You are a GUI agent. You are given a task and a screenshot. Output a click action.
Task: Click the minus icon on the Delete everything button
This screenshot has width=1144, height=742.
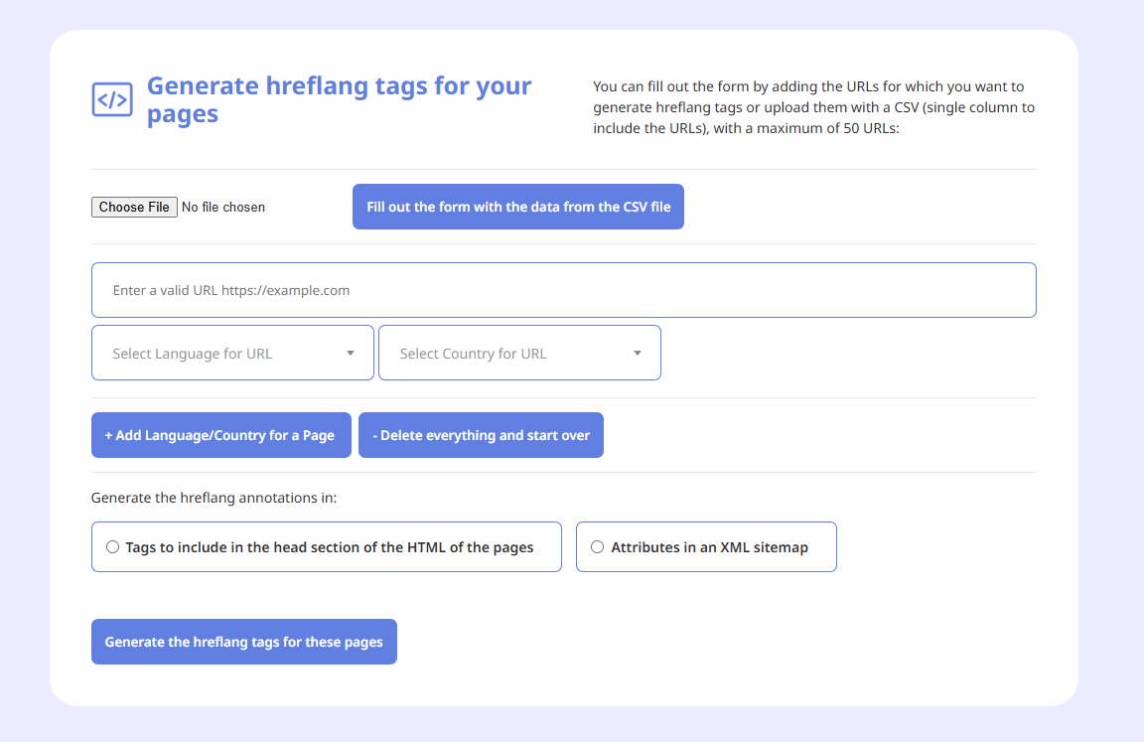click(371, 434)
